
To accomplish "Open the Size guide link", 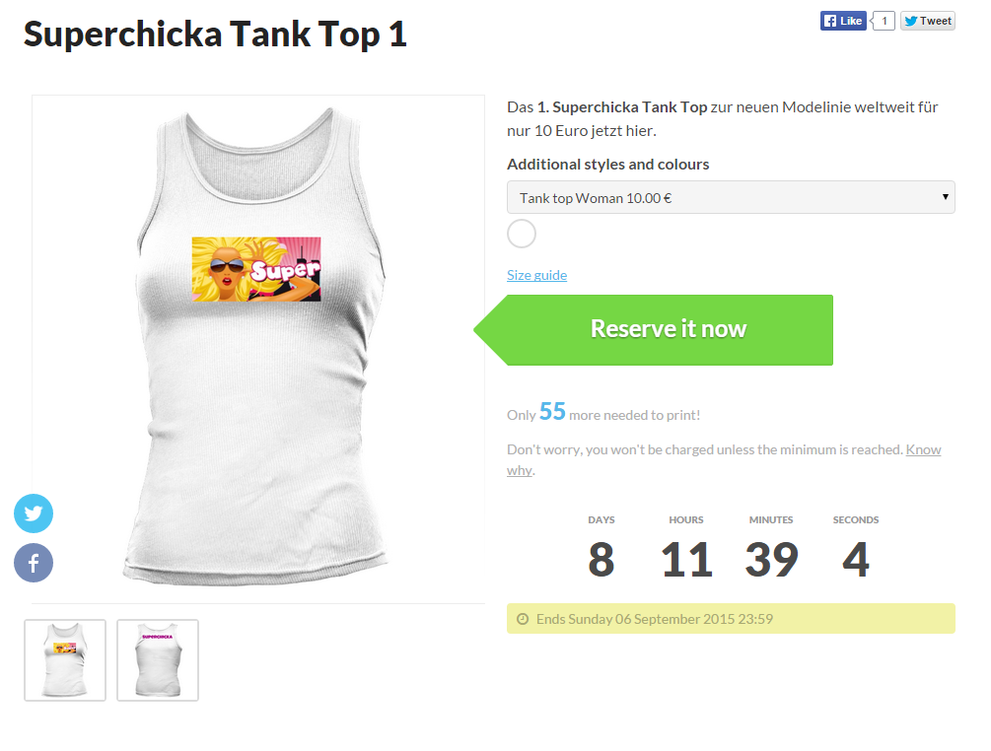I will [536, 275].
